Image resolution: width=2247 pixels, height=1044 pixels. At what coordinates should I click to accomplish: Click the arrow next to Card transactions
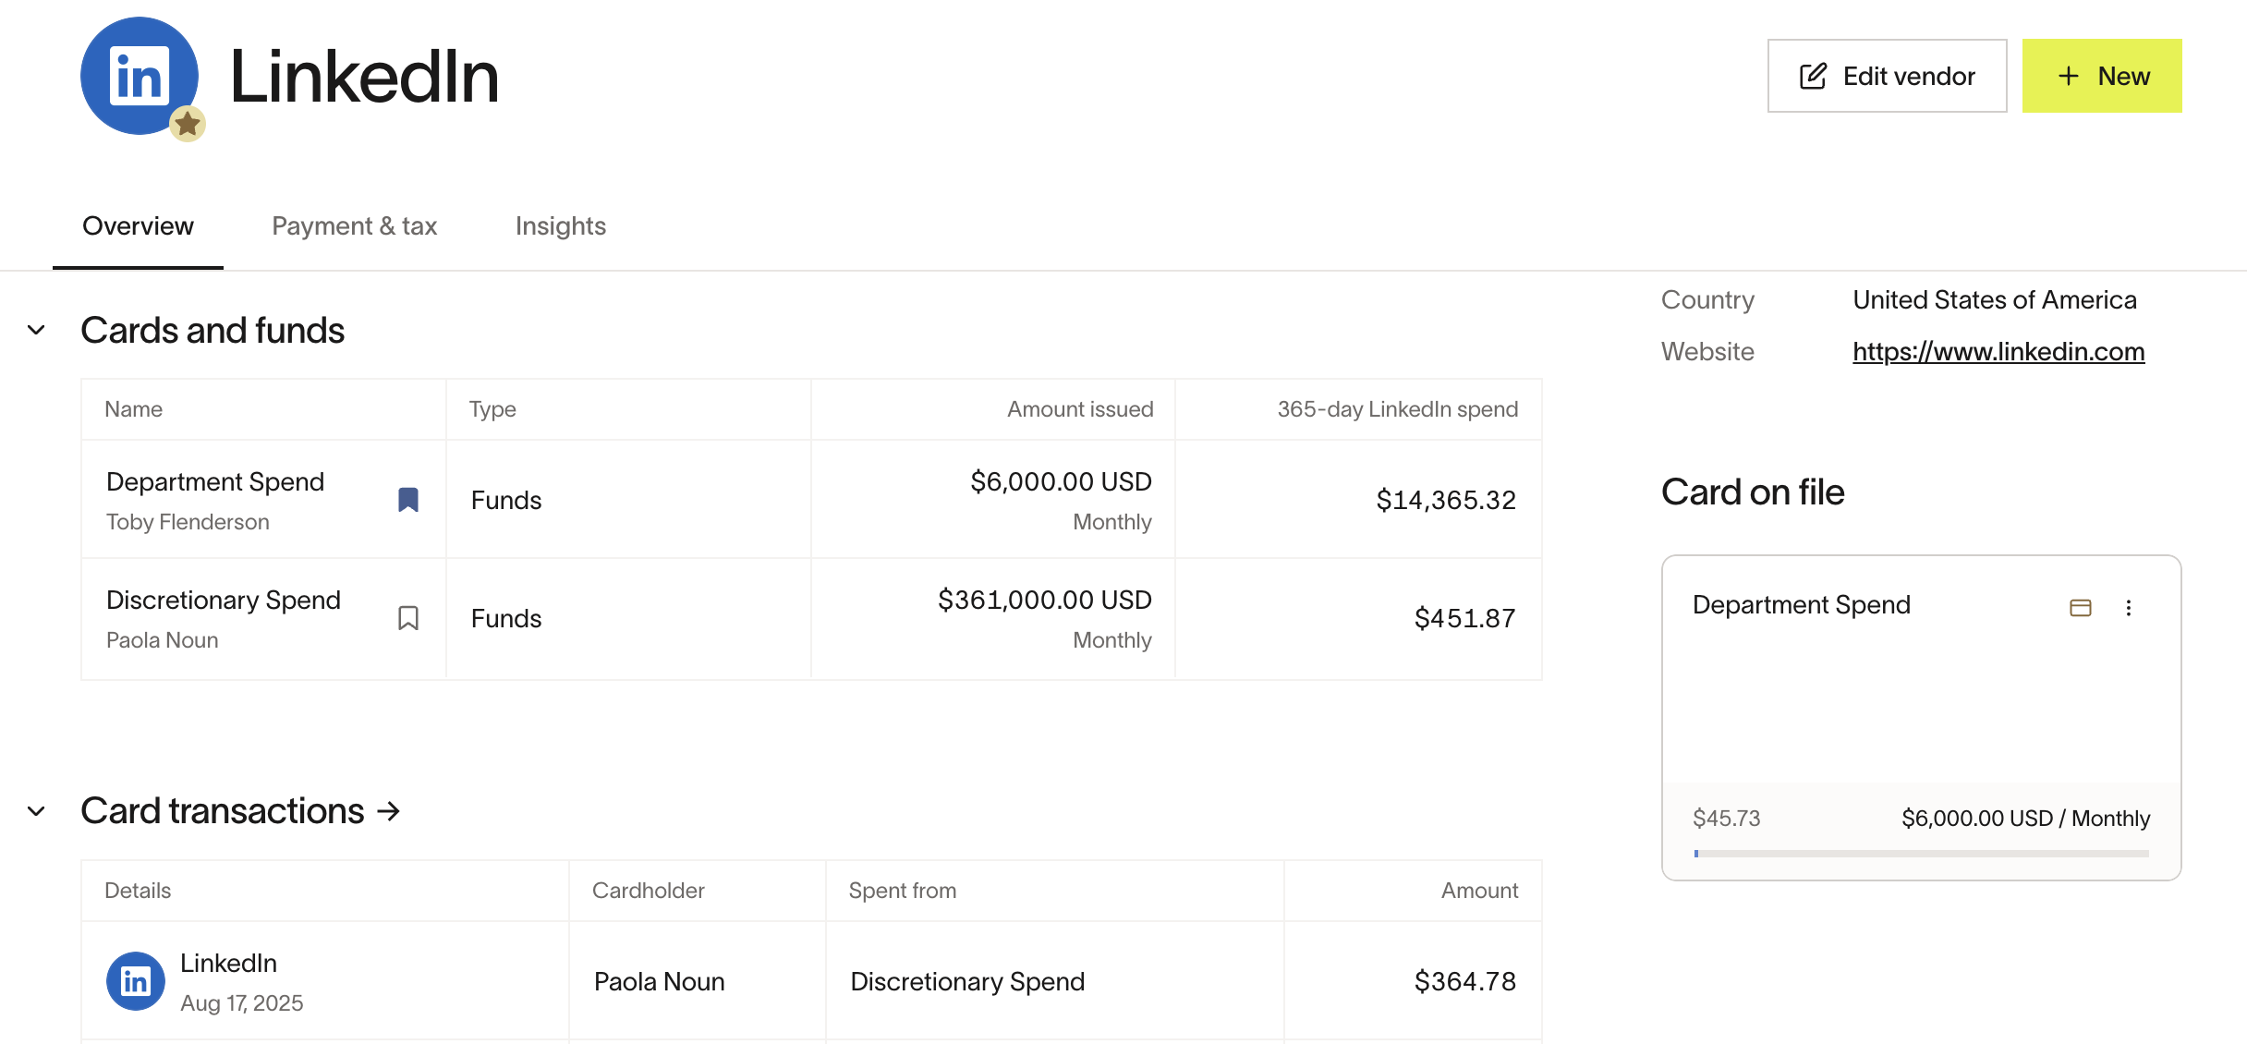coord(389,811)
